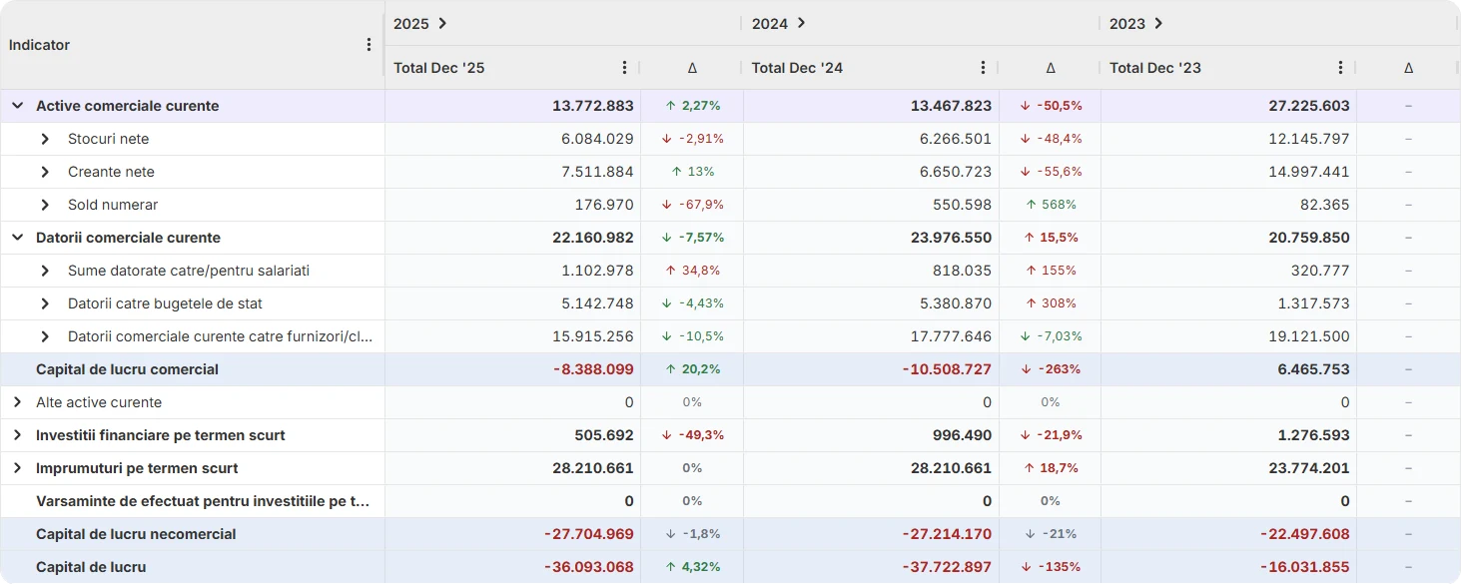Open Total Dec '24 column menu

pyautogui.click(x=983, y=68)
